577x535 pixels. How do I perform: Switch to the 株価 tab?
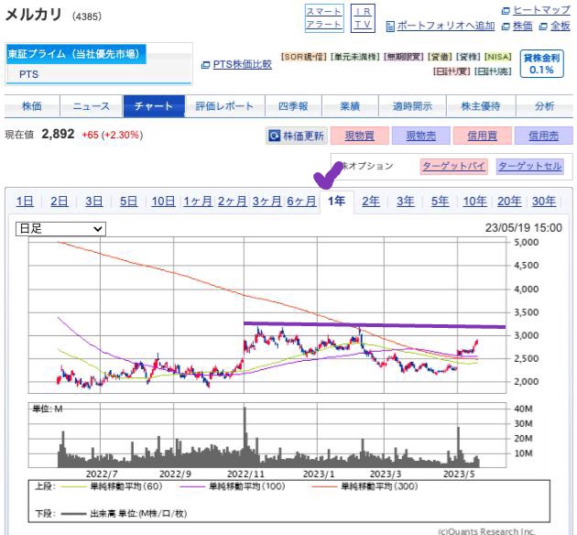point(32,106)
